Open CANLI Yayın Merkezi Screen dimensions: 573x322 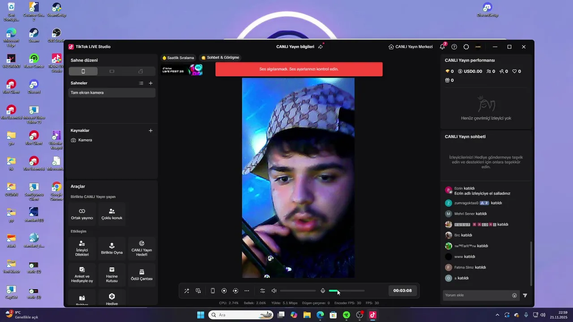pos(411,47)
